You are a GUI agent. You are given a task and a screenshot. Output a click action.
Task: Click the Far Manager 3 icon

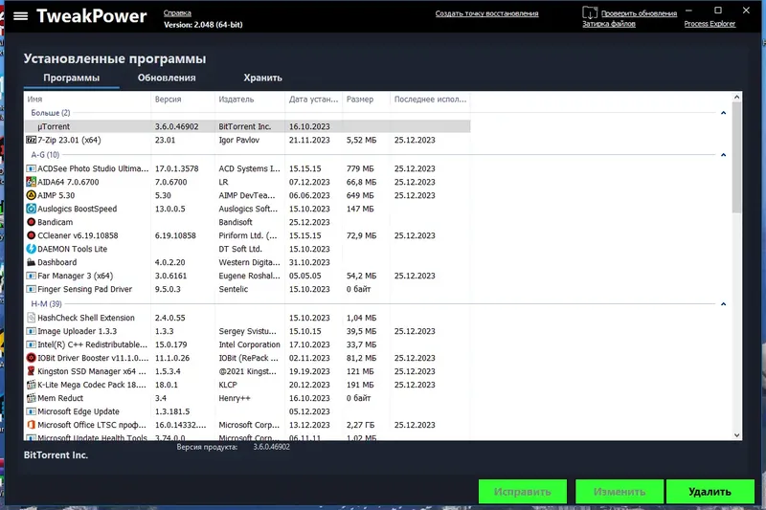click(31, 276)
